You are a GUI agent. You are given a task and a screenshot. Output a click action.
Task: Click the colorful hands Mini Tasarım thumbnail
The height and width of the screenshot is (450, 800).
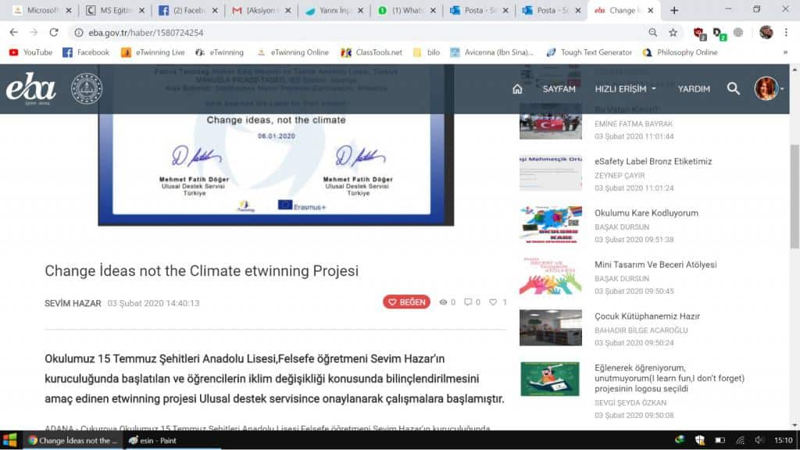click(551, 276)
